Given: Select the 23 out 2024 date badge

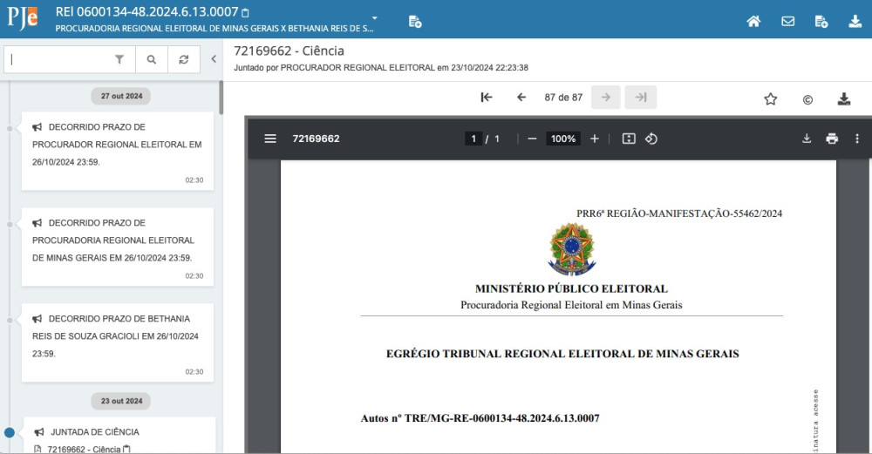Looking at the screenshot, I should (121, 401).
